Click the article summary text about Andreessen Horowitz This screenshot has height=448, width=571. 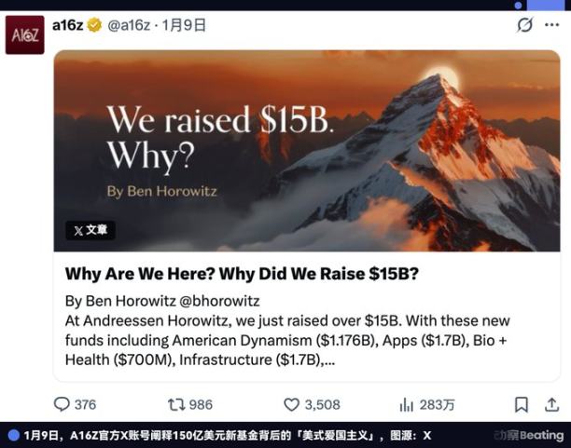coord(287,340)
